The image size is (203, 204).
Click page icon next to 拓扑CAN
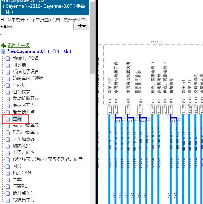pos(8,173)
